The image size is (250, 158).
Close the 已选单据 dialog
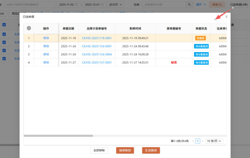pos(227,16)
